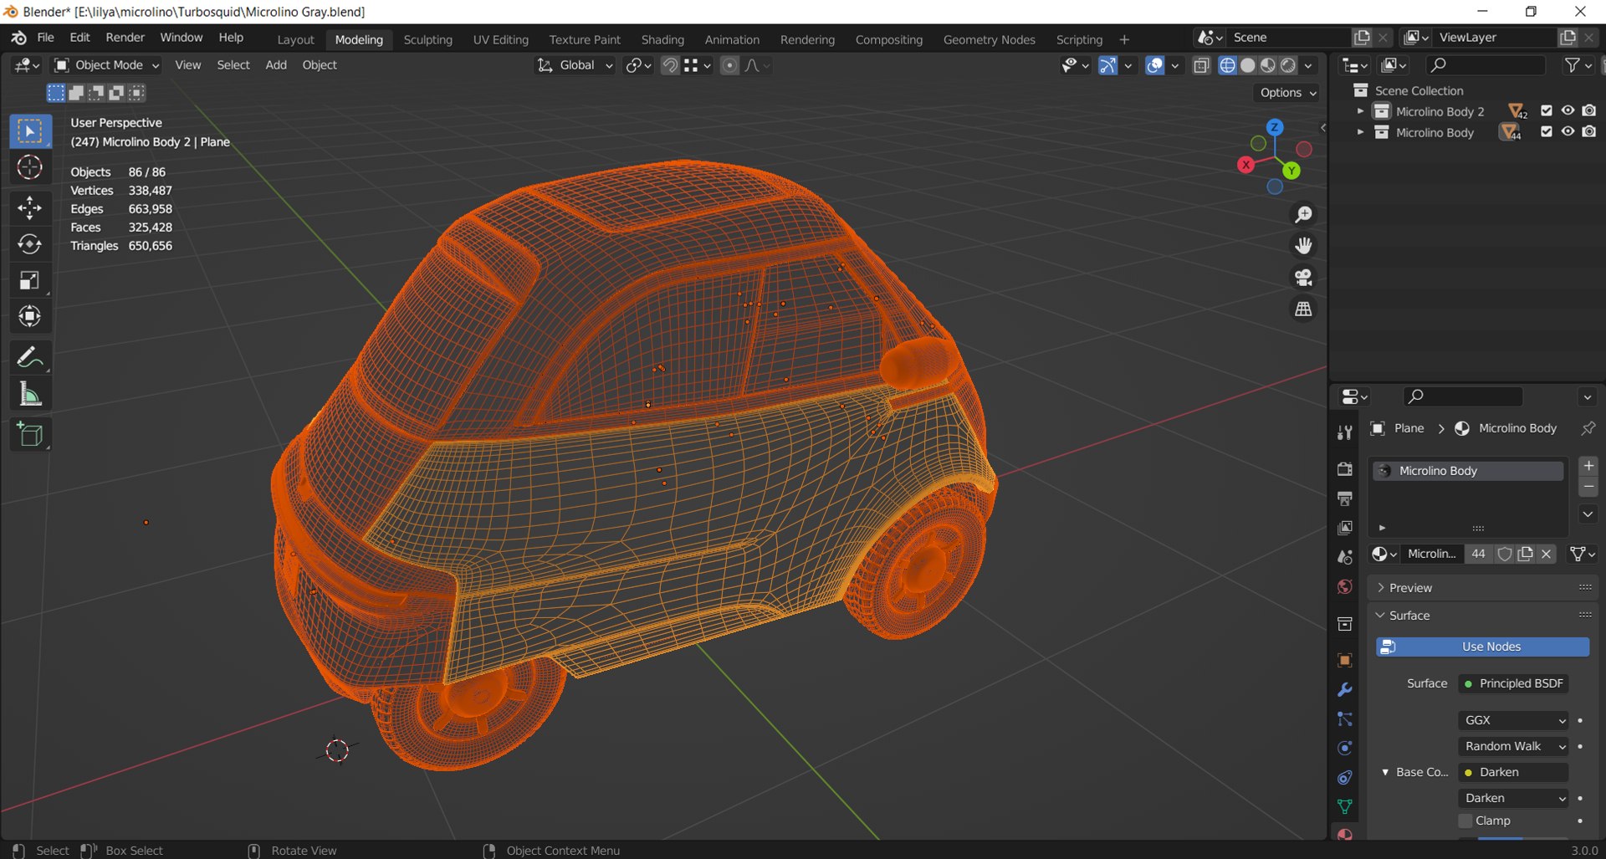Select the Move tool in the toolbar

(x=30, y=207)
